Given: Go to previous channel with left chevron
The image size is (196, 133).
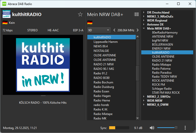Looking at the screenshot, I should (x=114, y=30).
